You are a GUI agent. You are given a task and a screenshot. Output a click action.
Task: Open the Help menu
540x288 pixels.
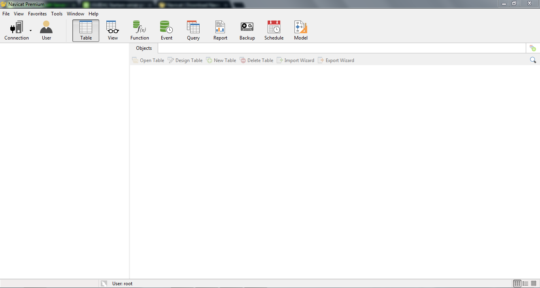(93, 14)
